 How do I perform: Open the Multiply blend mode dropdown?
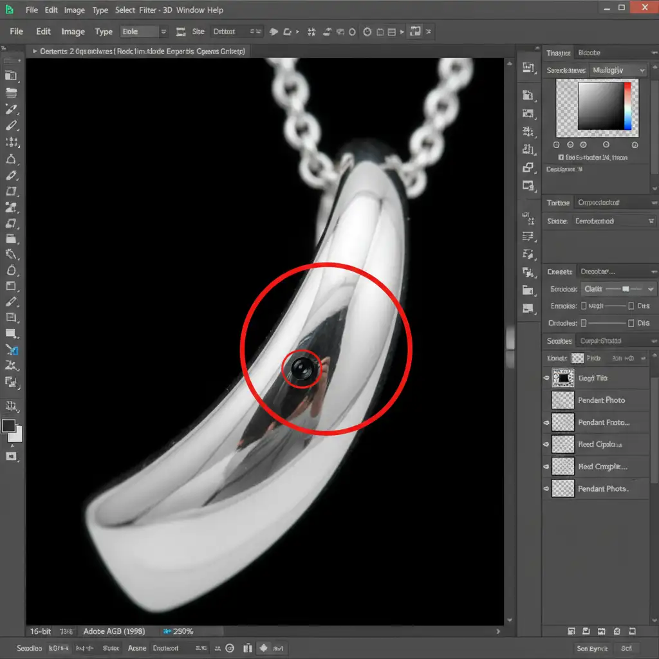(618, 70)
